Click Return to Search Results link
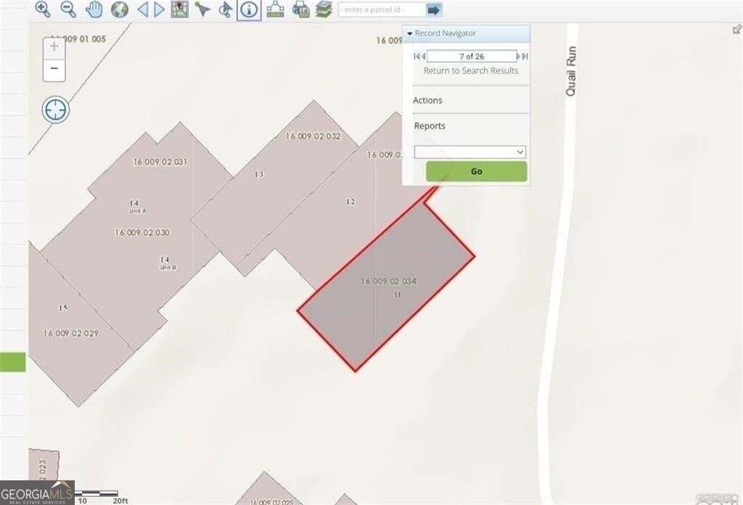The height and width of the screenshot is (505, 743). click(471, 70)
